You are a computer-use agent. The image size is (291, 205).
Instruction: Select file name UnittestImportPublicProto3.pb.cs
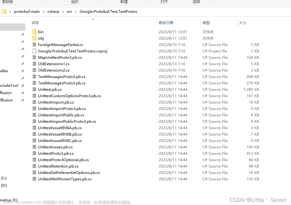[67, 121]
